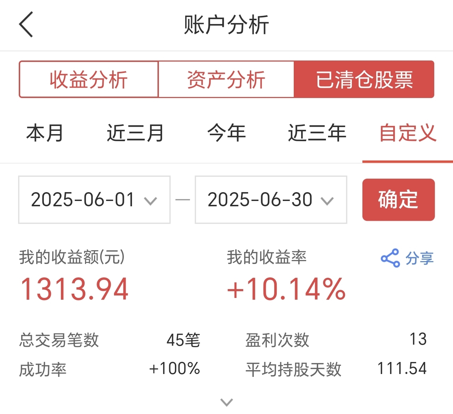Open end date 2025-06-30 dropdown
The height and width of the screenshot is (414, 453).
[271, 200]
